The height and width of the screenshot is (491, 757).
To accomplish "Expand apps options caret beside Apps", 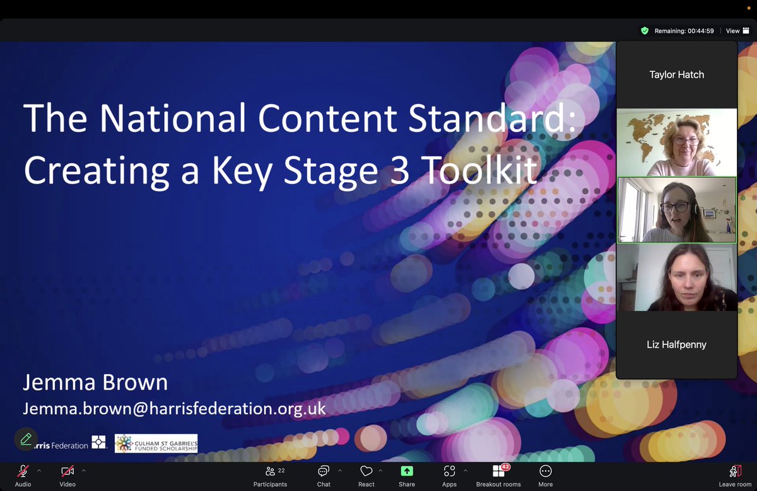I will coord(466,470).
